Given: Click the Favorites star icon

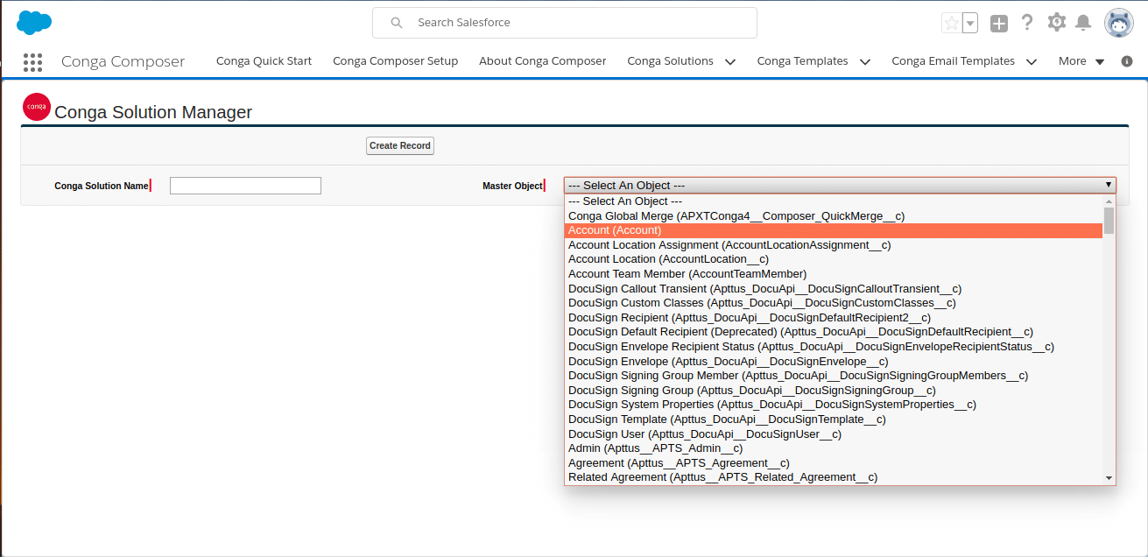Looking at the screenshot, I should pyautogui.click(x=951, y=24).
